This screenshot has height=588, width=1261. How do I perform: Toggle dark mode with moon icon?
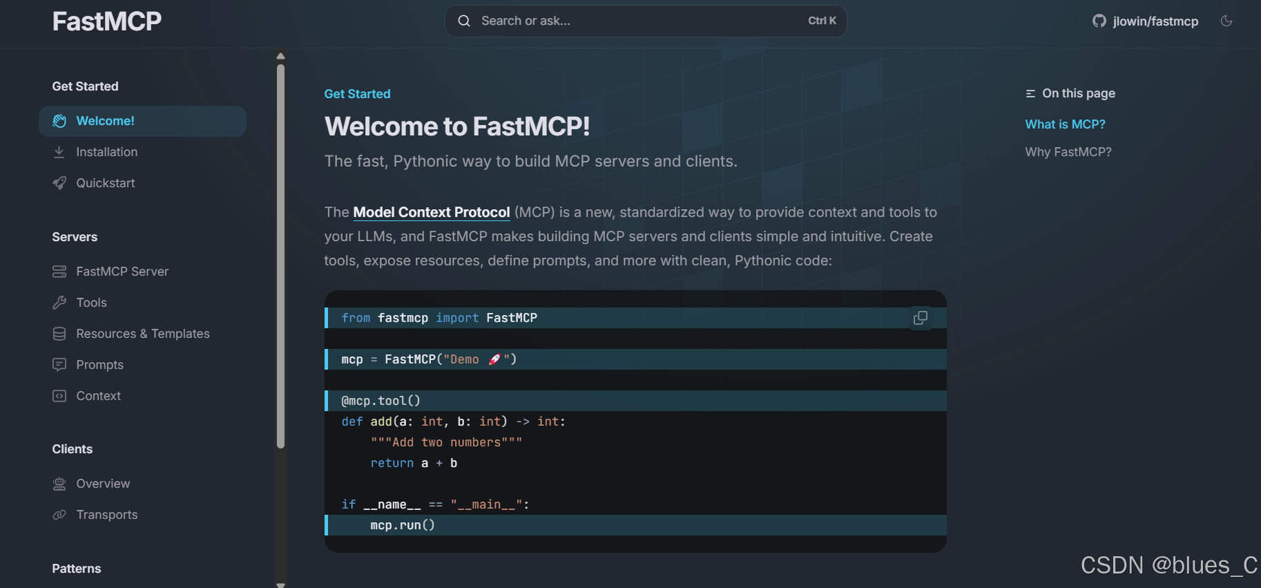1226,21
